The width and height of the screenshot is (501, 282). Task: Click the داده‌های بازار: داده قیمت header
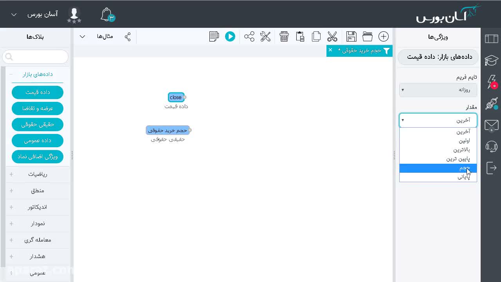tap(438, 57)
